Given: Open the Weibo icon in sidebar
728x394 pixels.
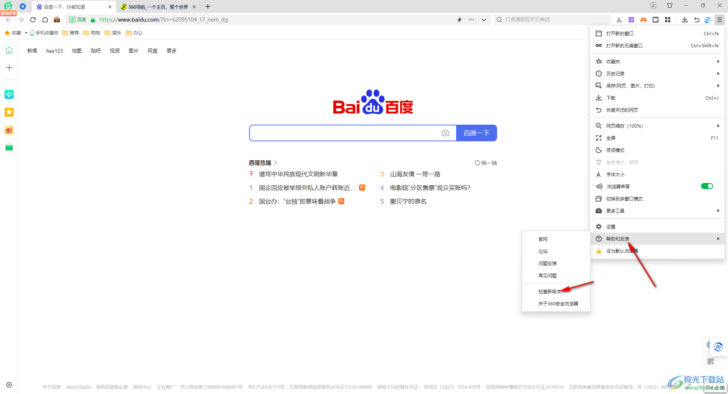Looking at the screenshot, I should pyautogui.click(x=9, y=130).
